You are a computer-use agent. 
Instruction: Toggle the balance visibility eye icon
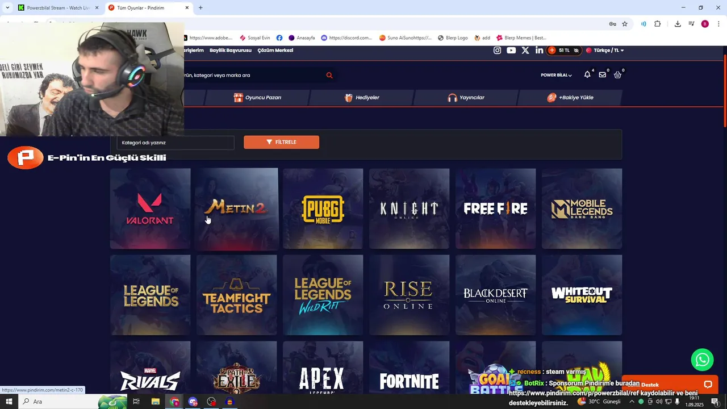click(576, 51)
